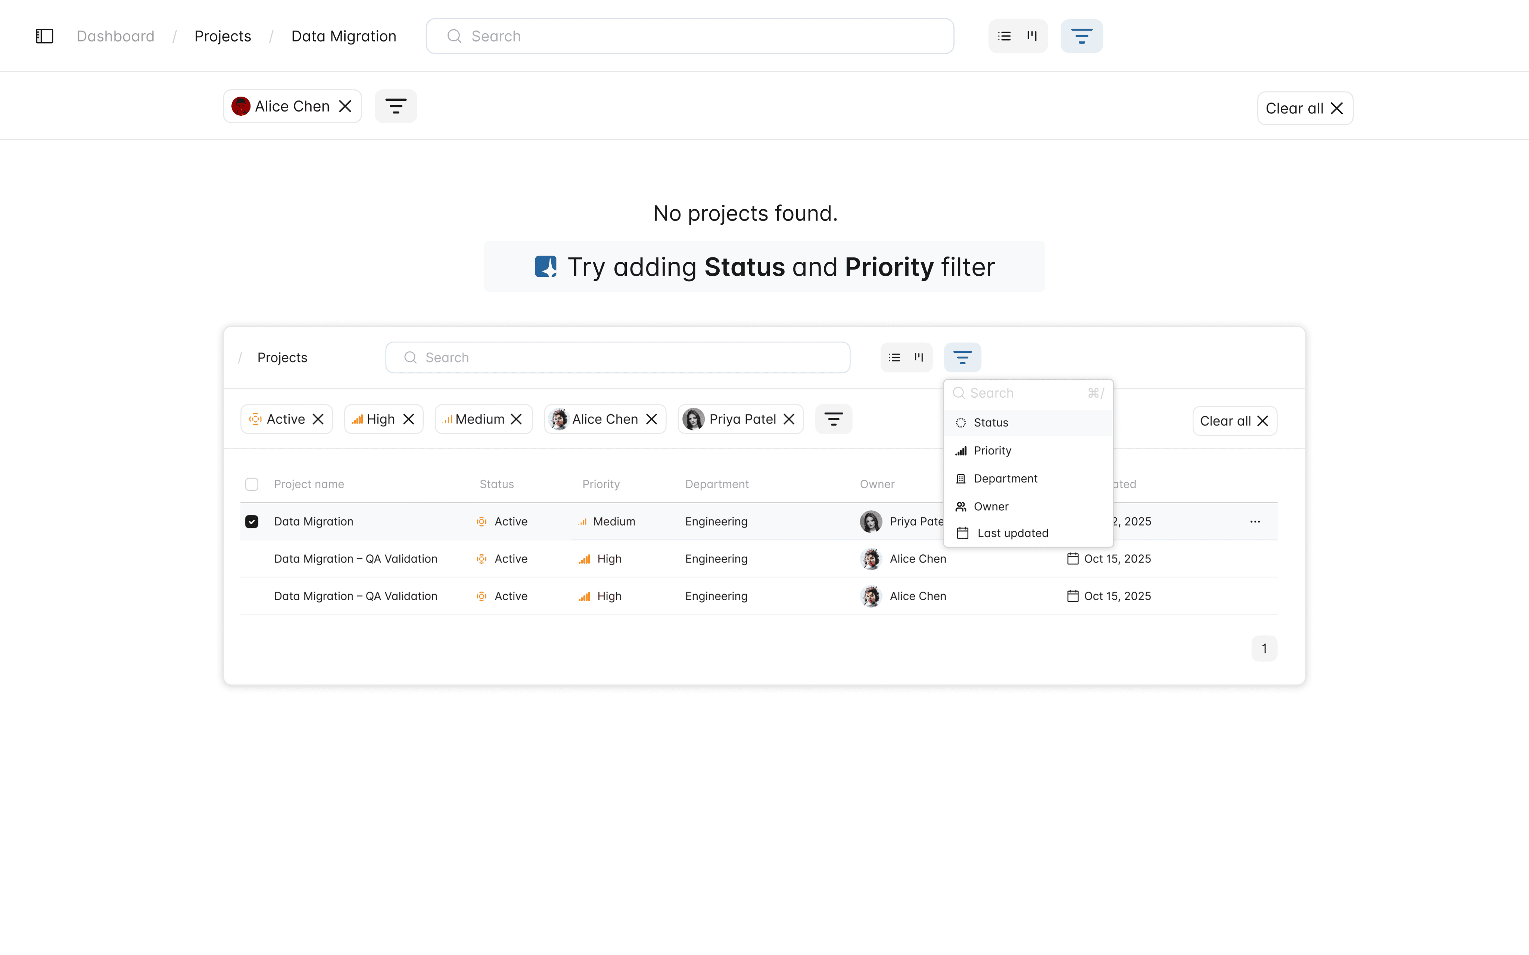This screenshot has width=1529, height=955.
Task: Switch to board view in top toolbar
Action: 1032,36
